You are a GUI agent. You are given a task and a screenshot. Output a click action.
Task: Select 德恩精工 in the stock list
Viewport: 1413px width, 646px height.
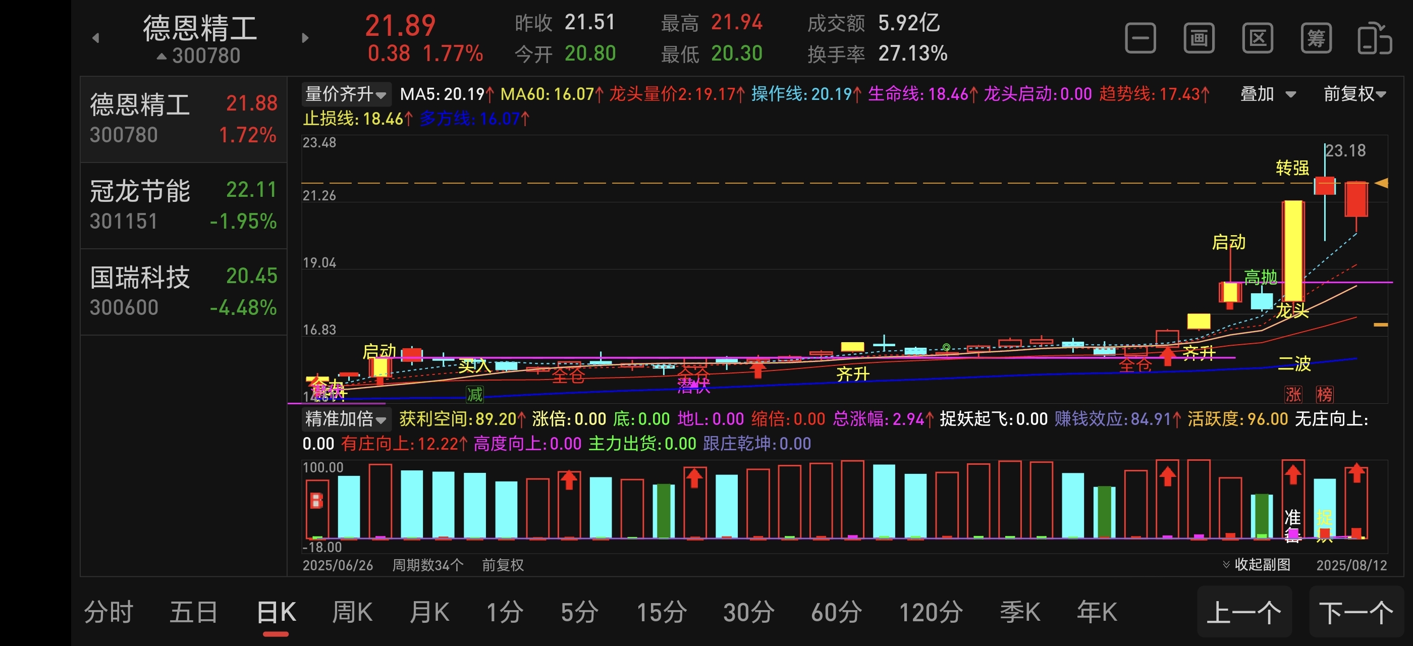(x=184, y=119)
